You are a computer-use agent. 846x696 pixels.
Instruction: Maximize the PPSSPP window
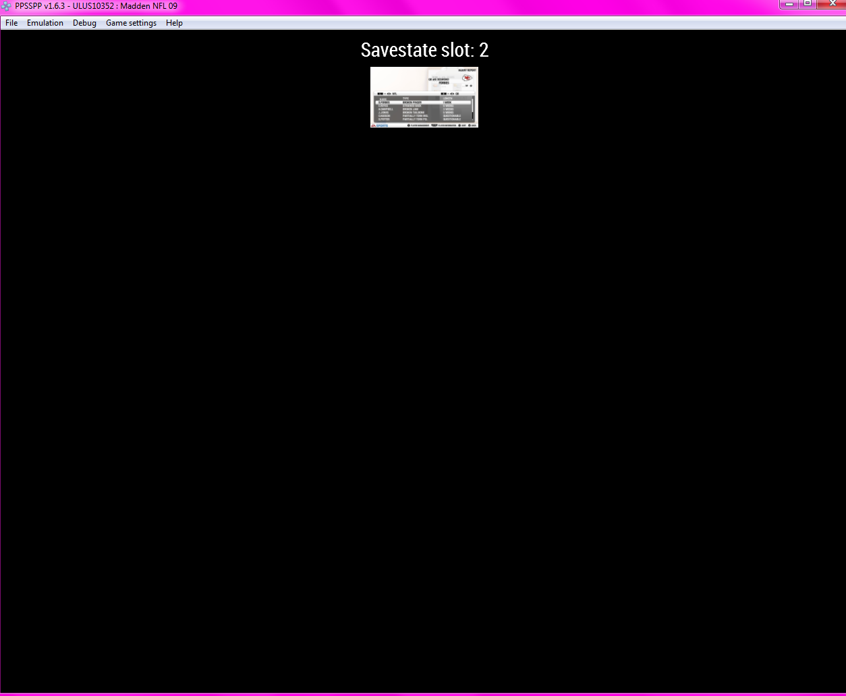click(x=807, y=5)
